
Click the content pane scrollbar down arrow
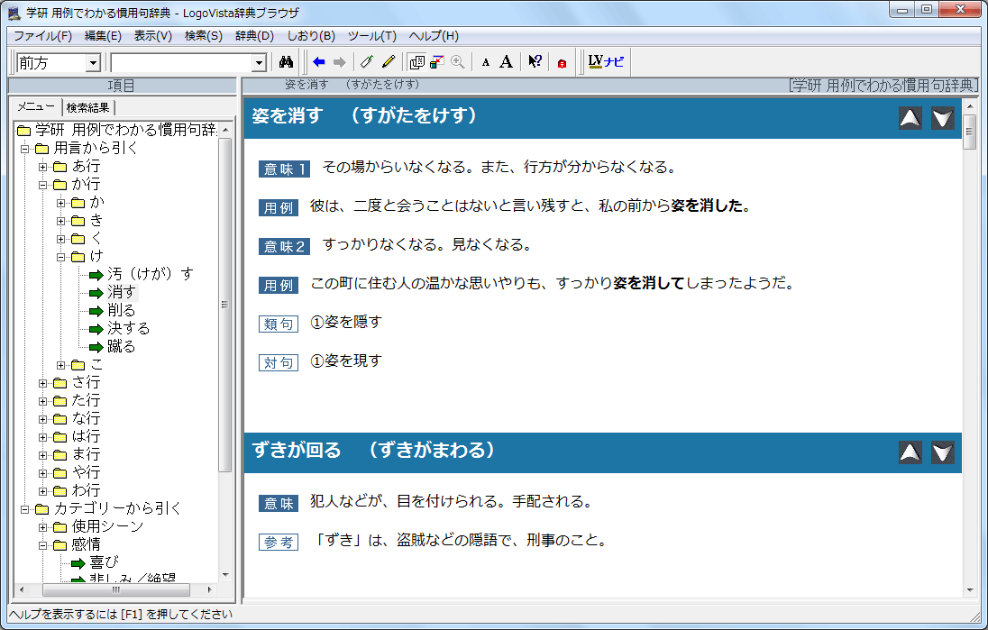pyautogui.click(x=970, y=590)
